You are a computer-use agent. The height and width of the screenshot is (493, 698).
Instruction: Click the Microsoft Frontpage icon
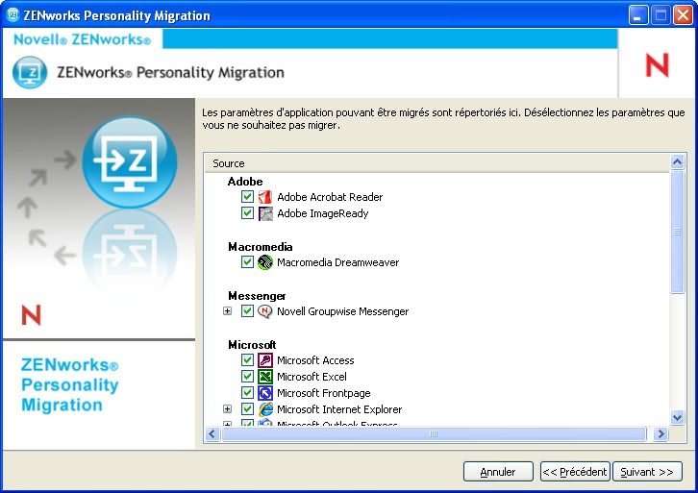pos(265,393)
